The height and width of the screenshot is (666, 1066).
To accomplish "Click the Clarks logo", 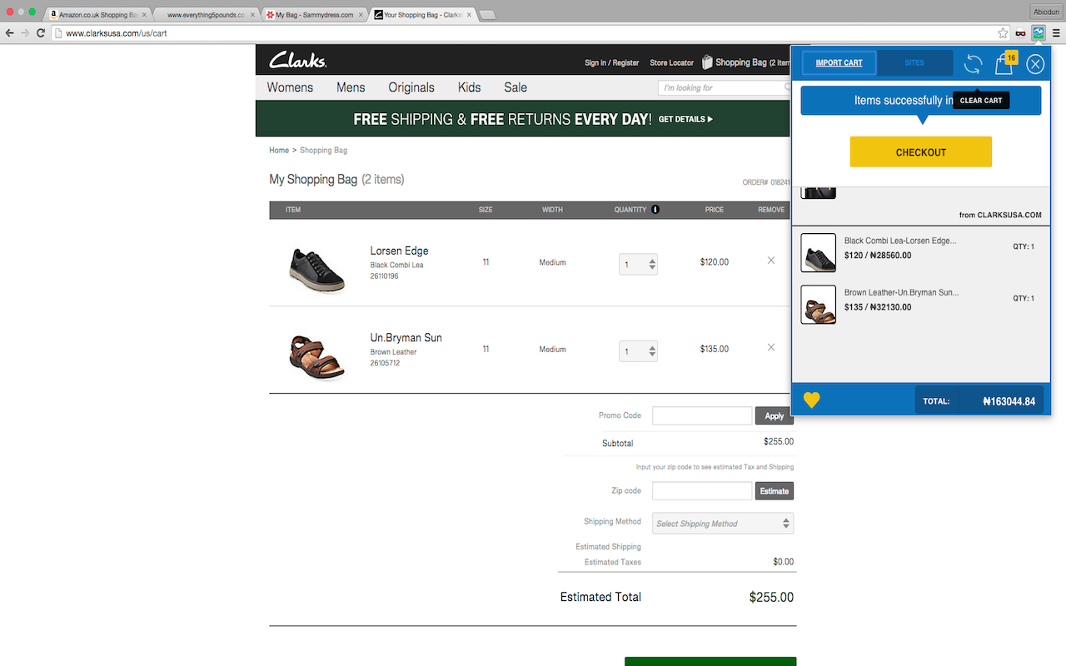I will coord(297,60).
